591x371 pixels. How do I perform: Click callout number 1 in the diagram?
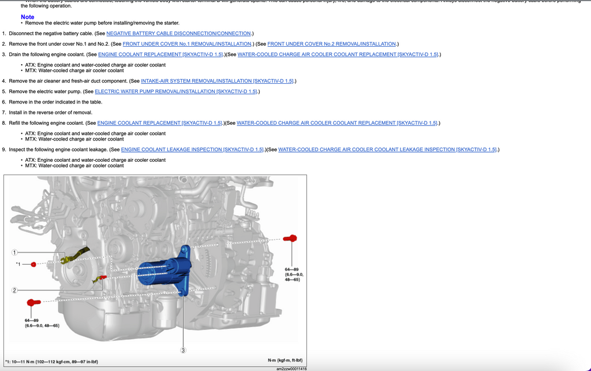(x=14, y=253)
